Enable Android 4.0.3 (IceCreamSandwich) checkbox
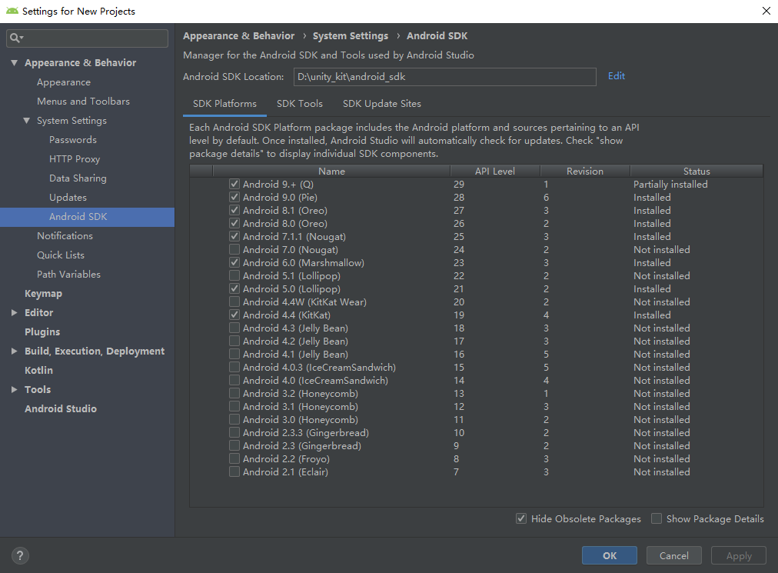Image resolution: width=778 pixels, height=573 pixels. click(234, 368)
